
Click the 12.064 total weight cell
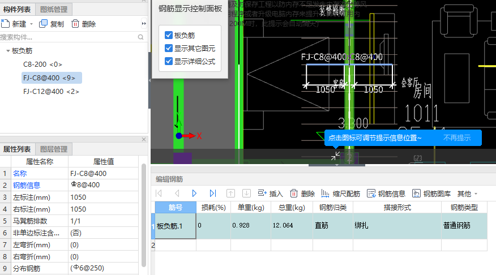tap(292, 226)
